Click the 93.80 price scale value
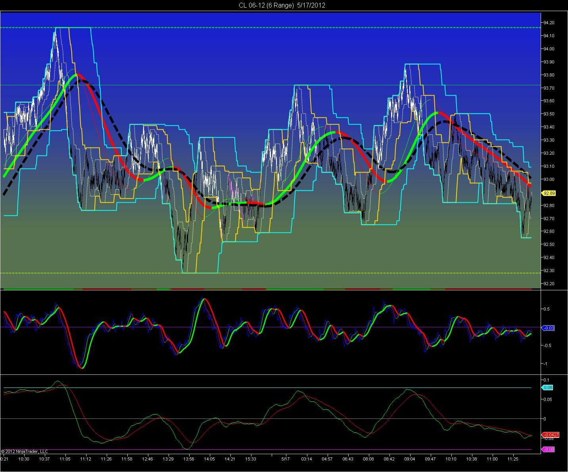Viewport: 568px width, 472px height. coord(549,75)
